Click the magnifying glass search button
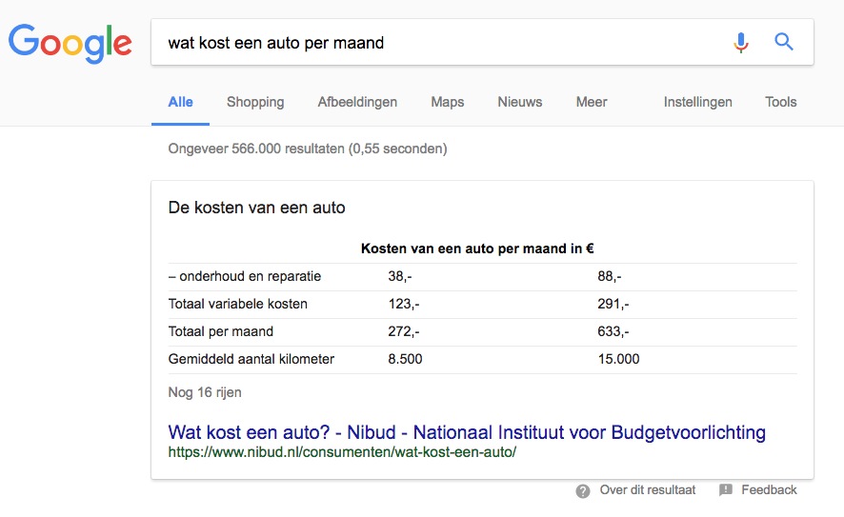This screenshot has height=517, width=844. pyautogui.click(x=783, y=43)
